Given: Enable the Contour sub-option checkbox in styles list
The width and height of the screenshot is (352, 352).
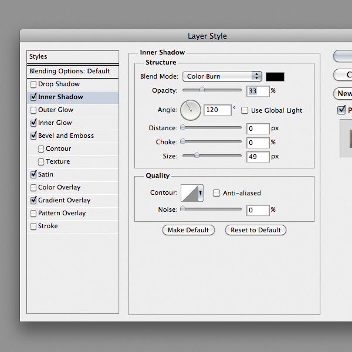Looking at the screenshot, I should (41, 149).
